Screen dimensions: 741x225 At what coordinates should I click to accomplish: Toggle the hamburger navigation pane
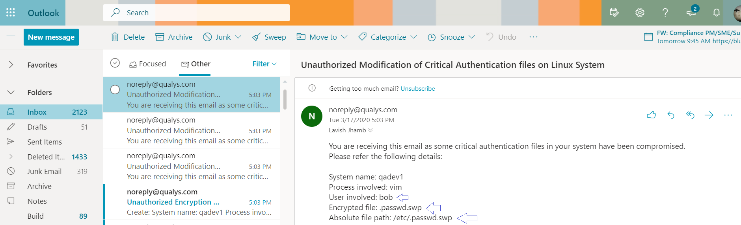pyautogui.click(x=11, y=37)
